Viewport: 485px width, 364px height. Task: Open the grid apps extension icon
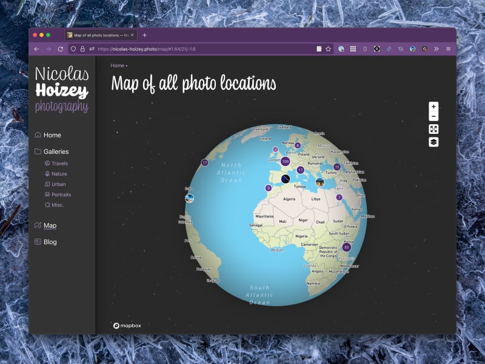point(353,49)
